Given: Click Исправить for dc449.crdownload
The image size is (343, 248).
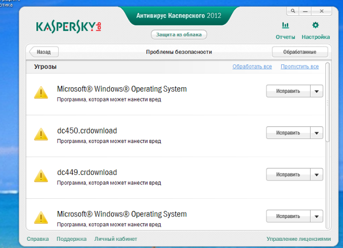Looking at the screenshot, I should pos(288,174).
